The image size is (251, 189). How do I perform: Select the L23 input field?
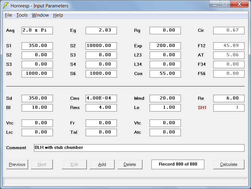click(x=165, y=55)
